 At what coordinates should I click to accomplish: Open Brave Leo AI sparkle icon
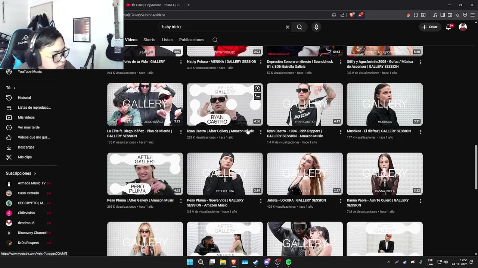click(x=457, y=15)
